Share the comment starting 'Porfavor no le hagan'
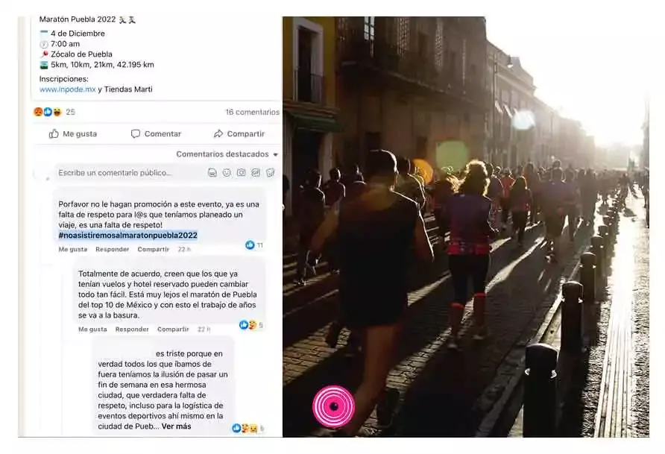The image size is (665, 454). [153, 249]
